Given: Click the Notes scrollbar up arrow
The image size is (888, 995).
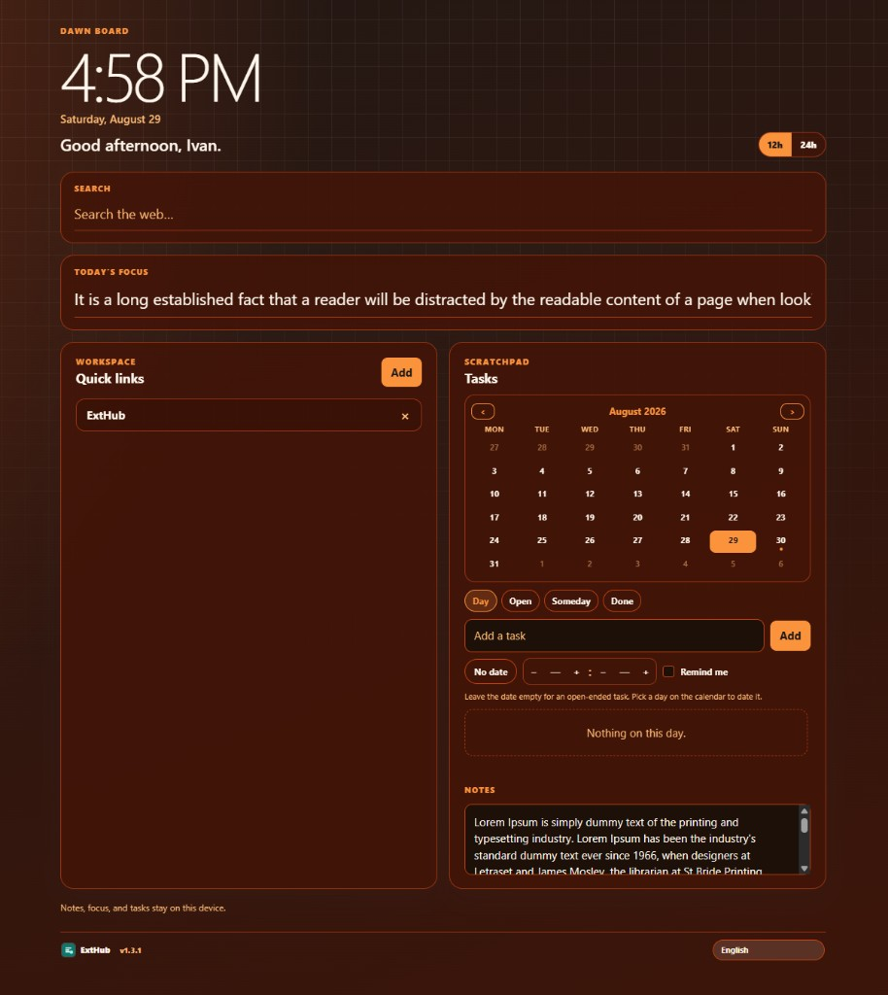Looking at the screenshot, I should pyautogui.click(x=804, y=810).
